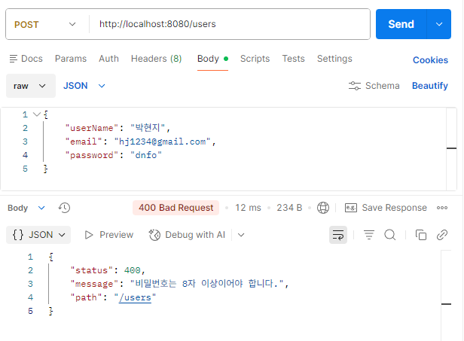Click the copy link icon
Screen dimensions: 464x341
coord(442,235)
